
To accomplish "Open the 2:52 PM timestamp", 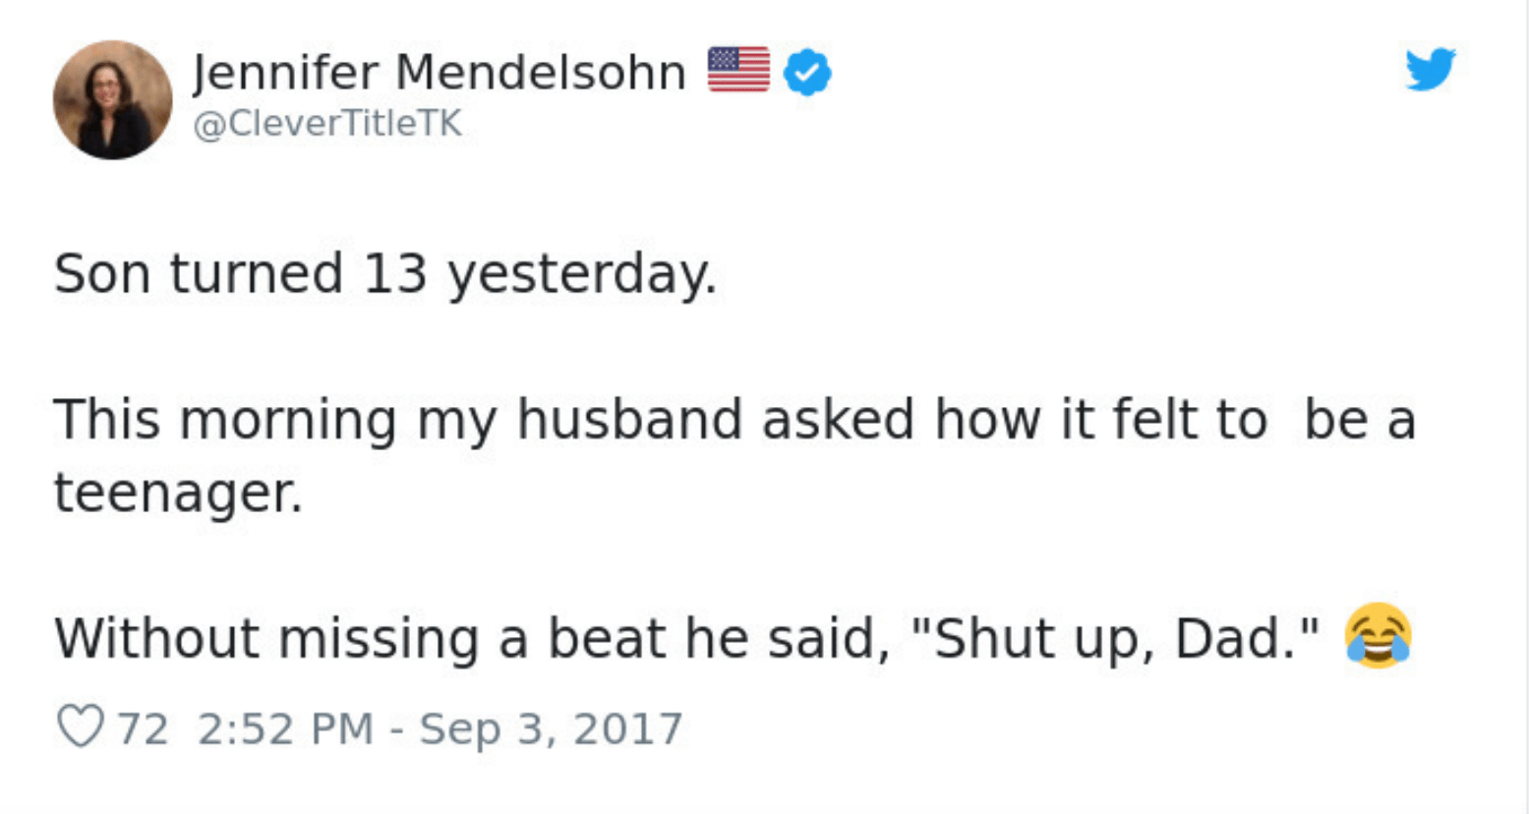I will point(285,729).
